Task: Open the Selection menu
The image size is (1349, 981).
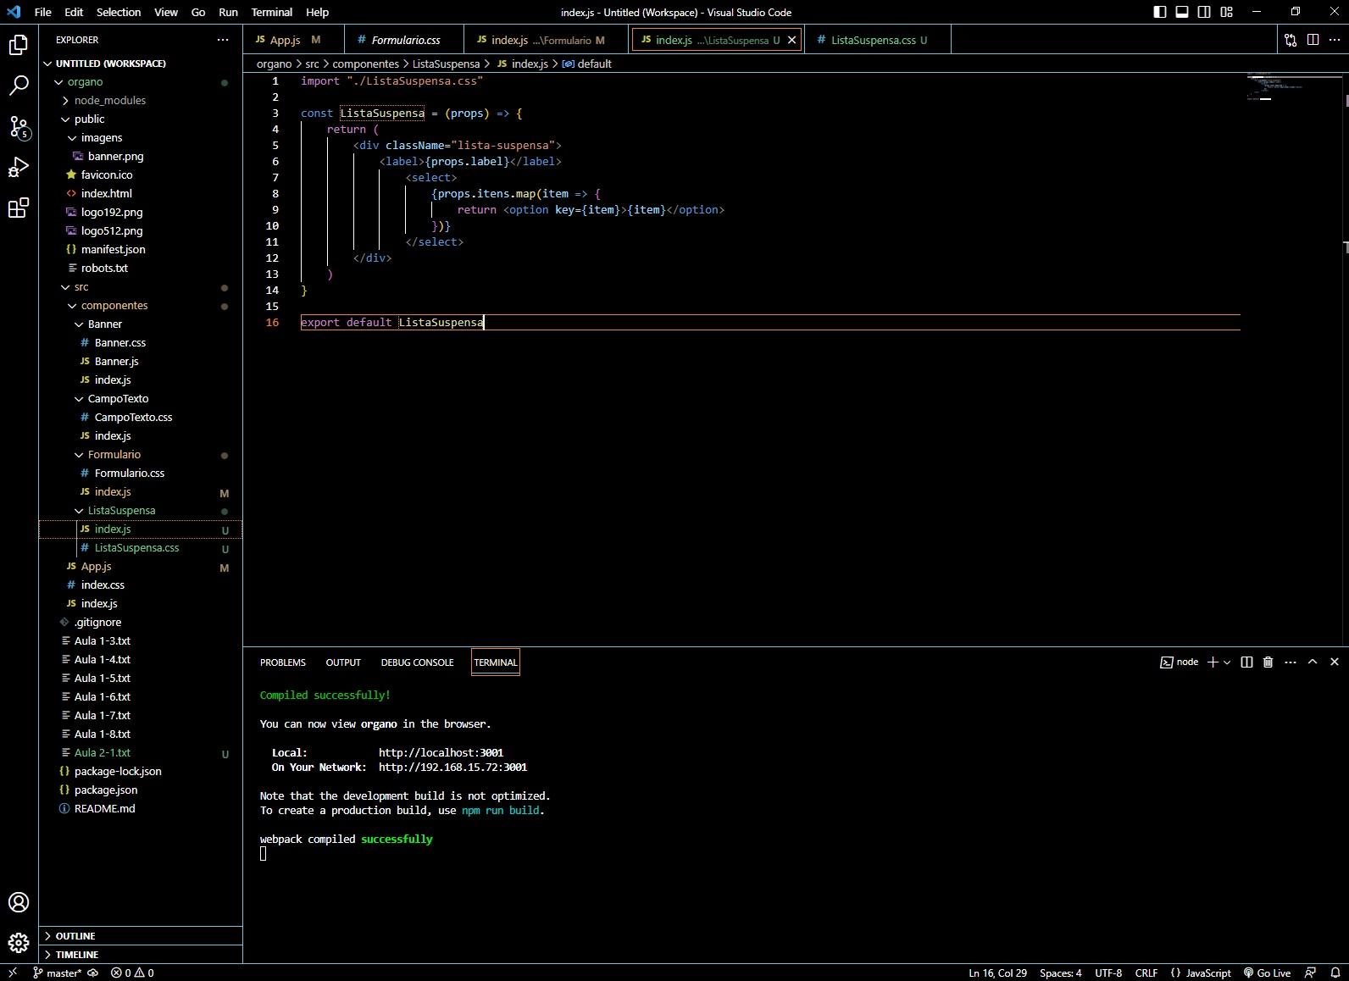Action: 119,12
